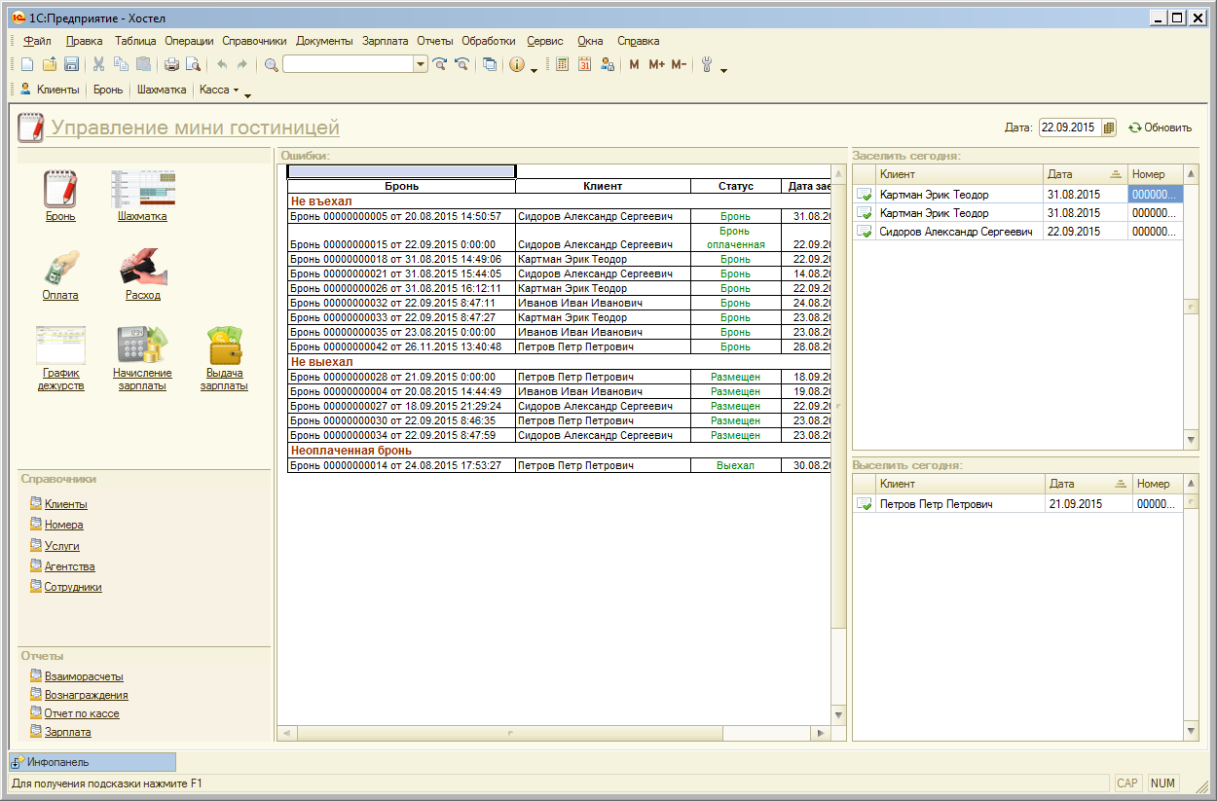This screenshot has height=801, width=1217.
Task: Open the Отчеты menu
Action: 435,41
